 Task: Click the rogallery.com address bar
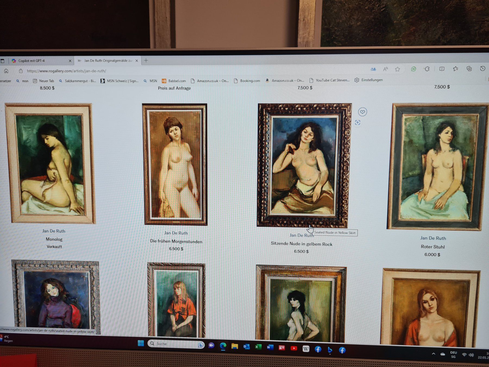pos(190,71)
